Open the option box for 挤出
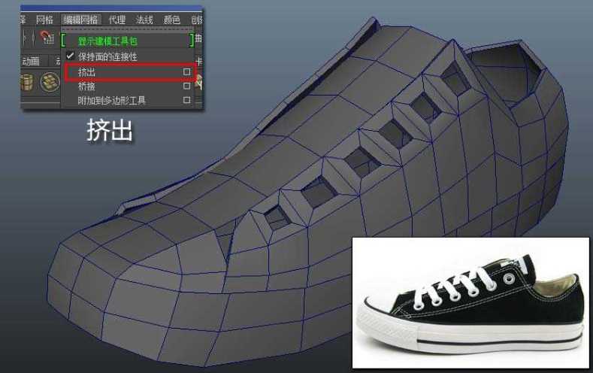Viewport: 593px width, 373px height. pyautogui.click(x=186, y=71)
